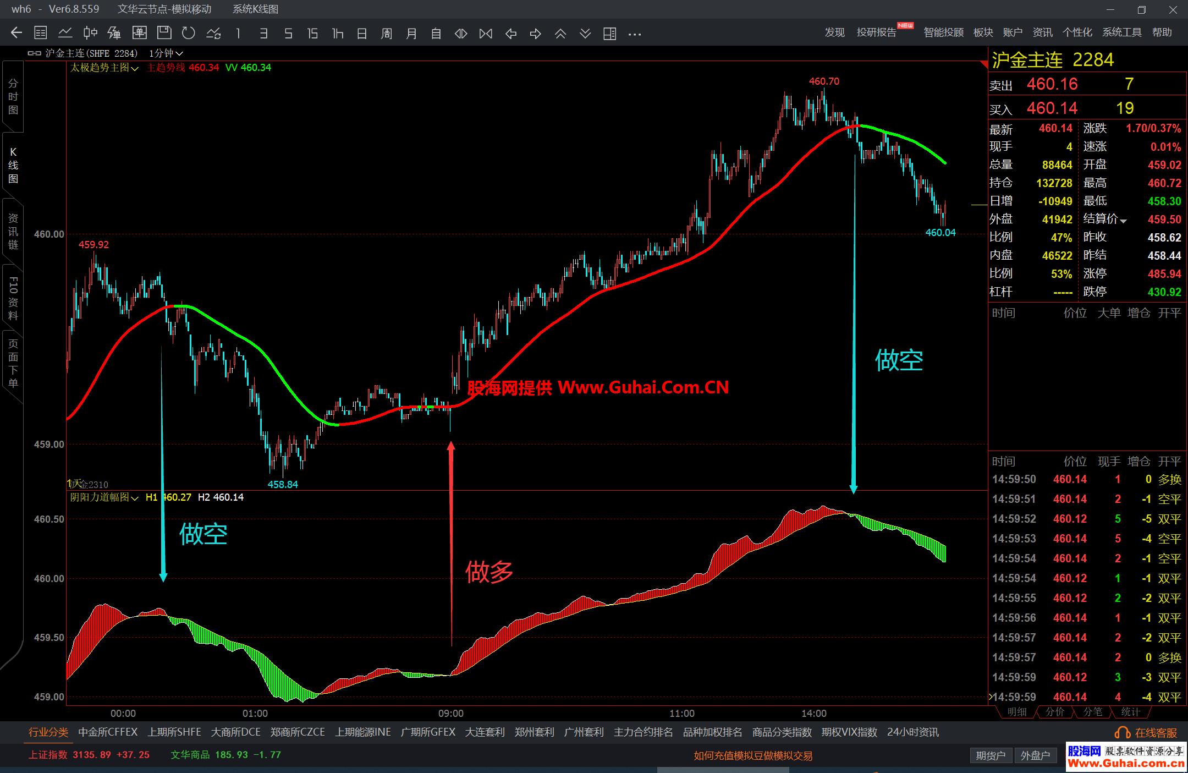Toggle the contract link chain icon

tap(34, 53)
